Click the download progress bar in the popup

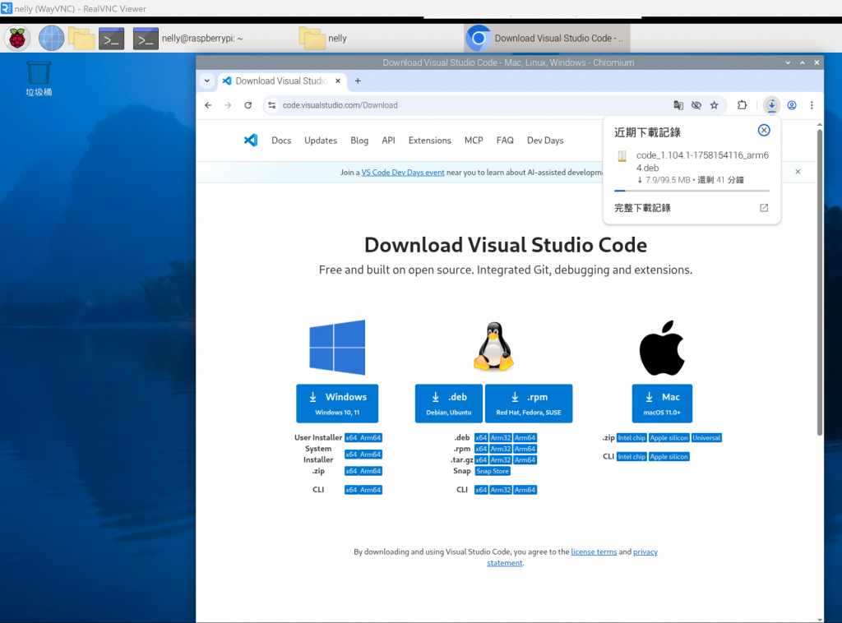pyautogui.click(x=692, y=191)
